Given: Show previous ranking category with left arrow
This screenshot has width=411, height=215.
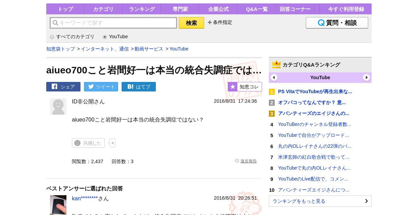Looking at the screenshot, I should [x=274, y=77].
